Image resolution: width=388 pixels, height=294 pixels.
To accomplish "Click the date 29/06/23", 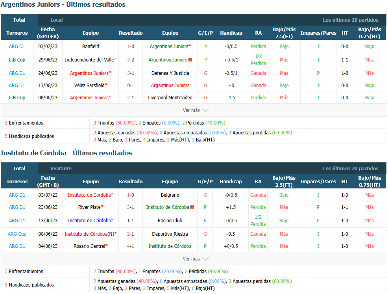I will tap(48, 60).
